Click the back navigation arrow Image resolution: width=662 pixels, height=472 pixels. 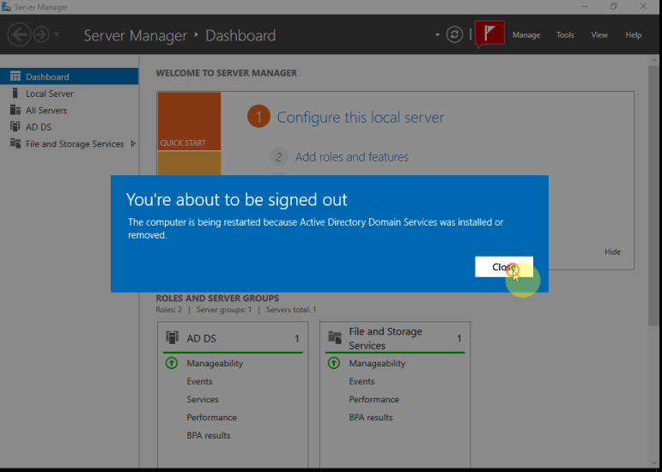19,34
